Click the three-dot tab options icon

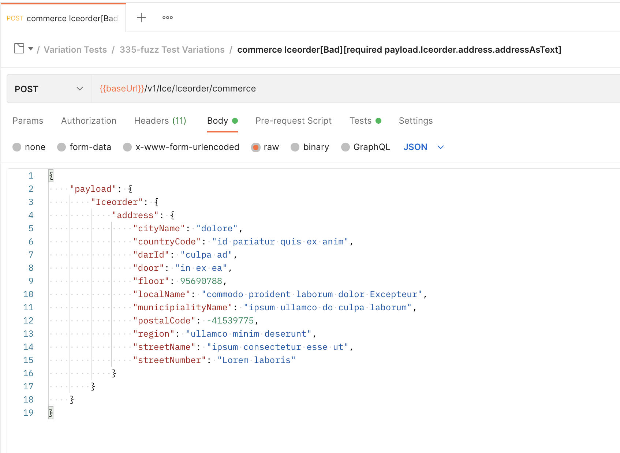[167, 17]
